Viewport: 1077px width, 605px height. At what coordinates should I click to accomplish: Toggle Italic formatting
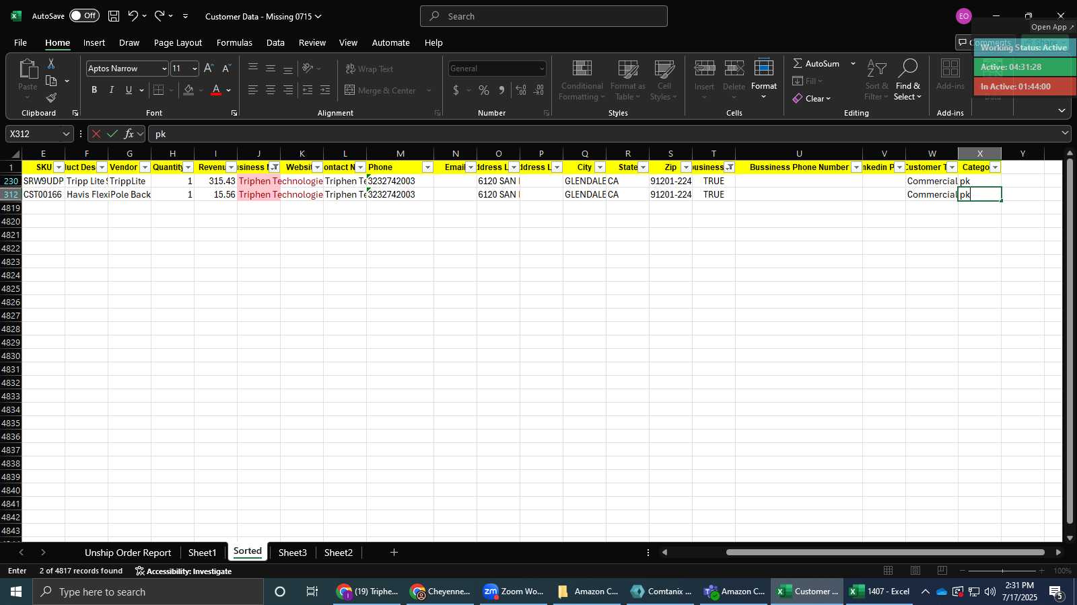[112, 90]
